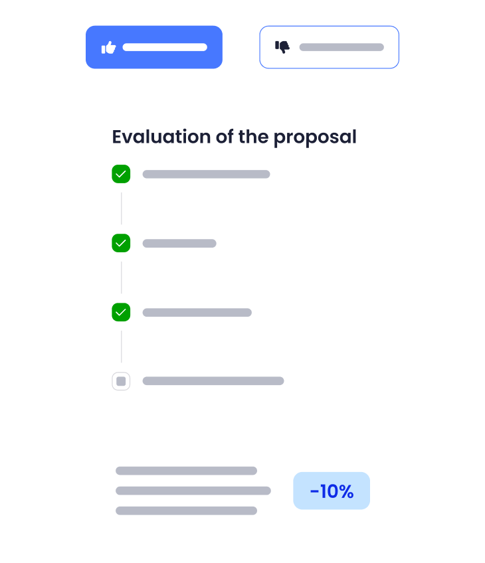This screenshot has width=485, height=563.
Task: Click the white label bar in the blue button
Action: pos(165,47)
